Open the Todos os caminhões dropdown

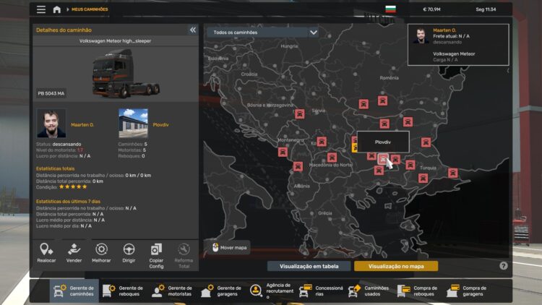[263, 33]
